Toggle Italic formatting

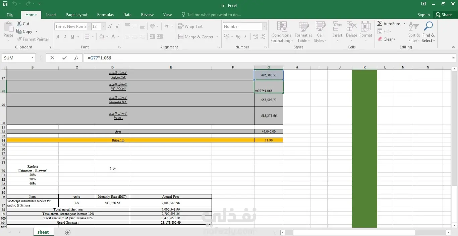click(x=65, y=37)
